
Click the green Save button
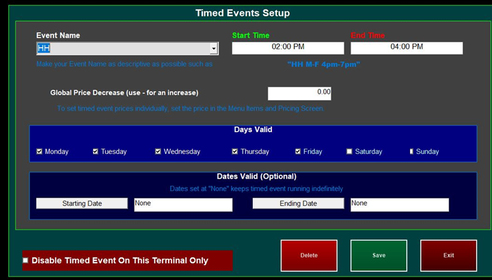pos(379,255)
